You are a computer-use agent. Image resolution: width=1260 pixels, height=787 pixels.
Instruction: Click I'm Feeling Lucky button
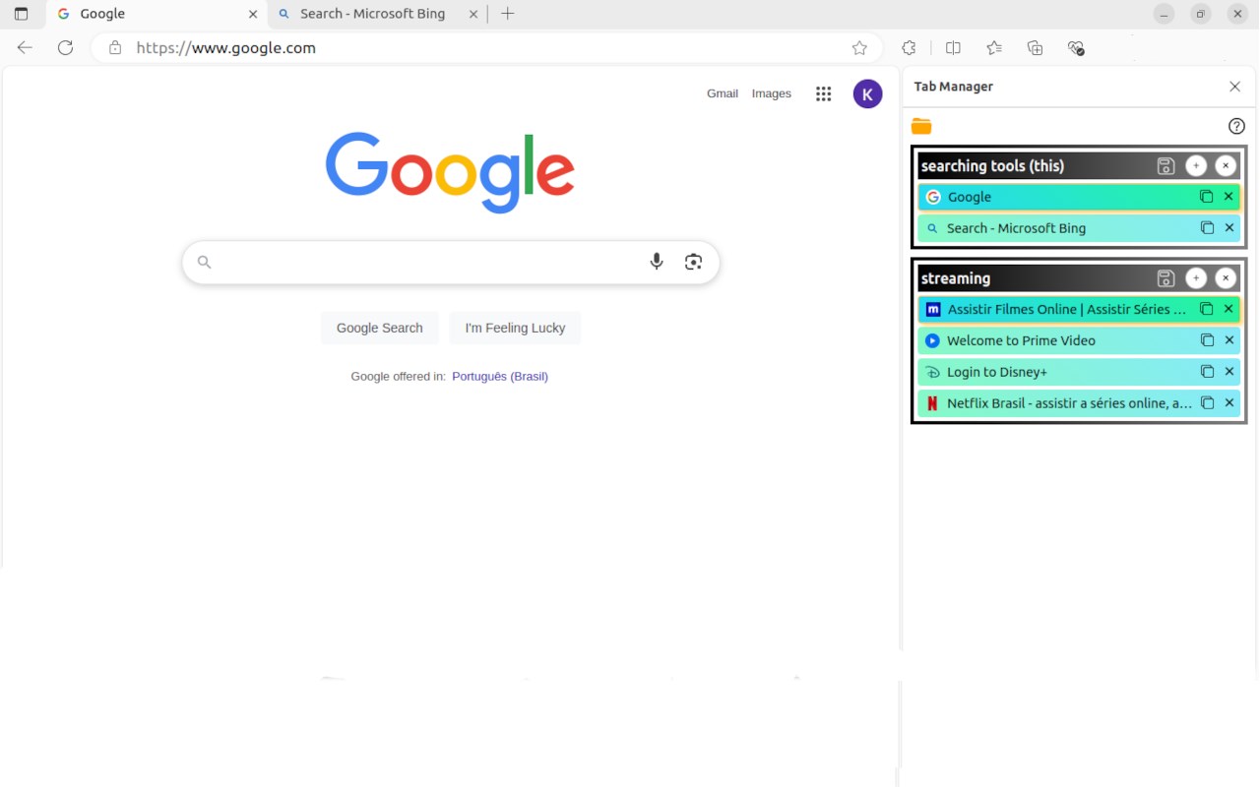coord(515,328)
